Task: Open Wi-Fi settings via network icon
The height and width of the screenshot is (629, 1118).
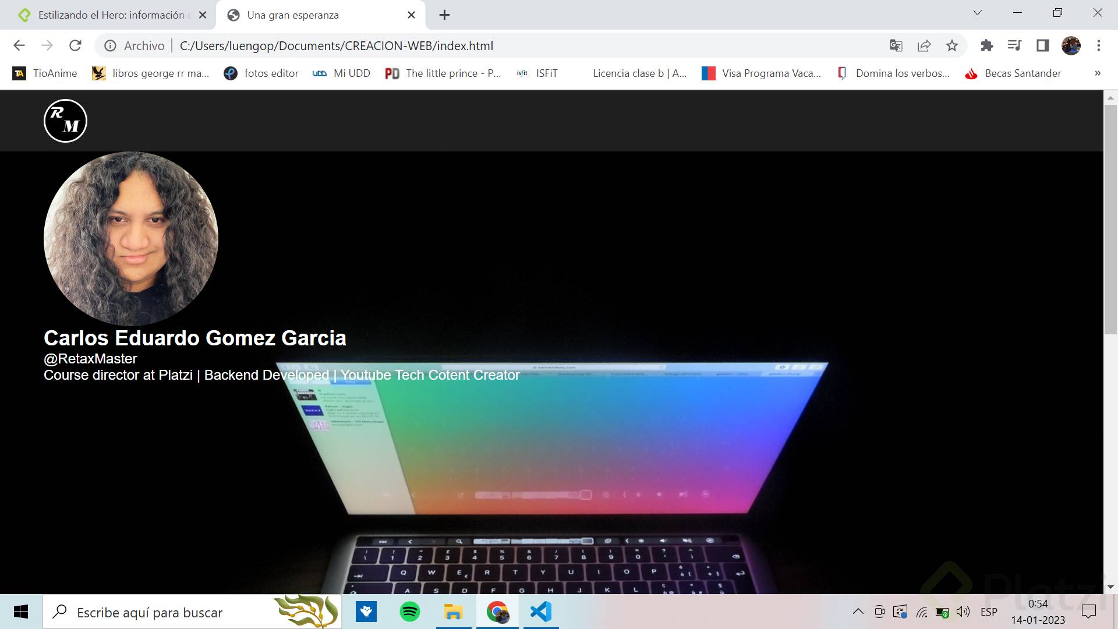Action: point(922,612)
